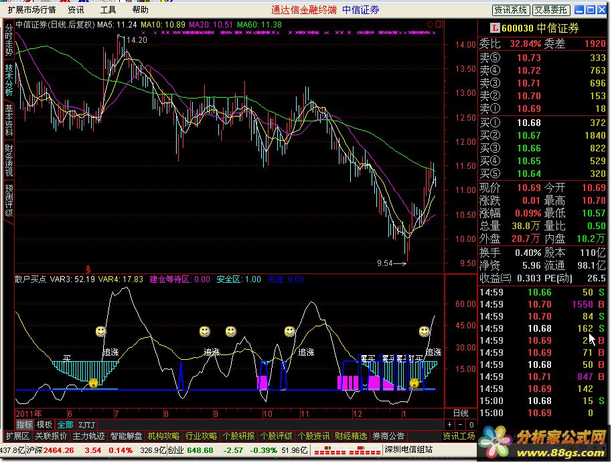Open the 关联报价 tab

coord(51,436)
